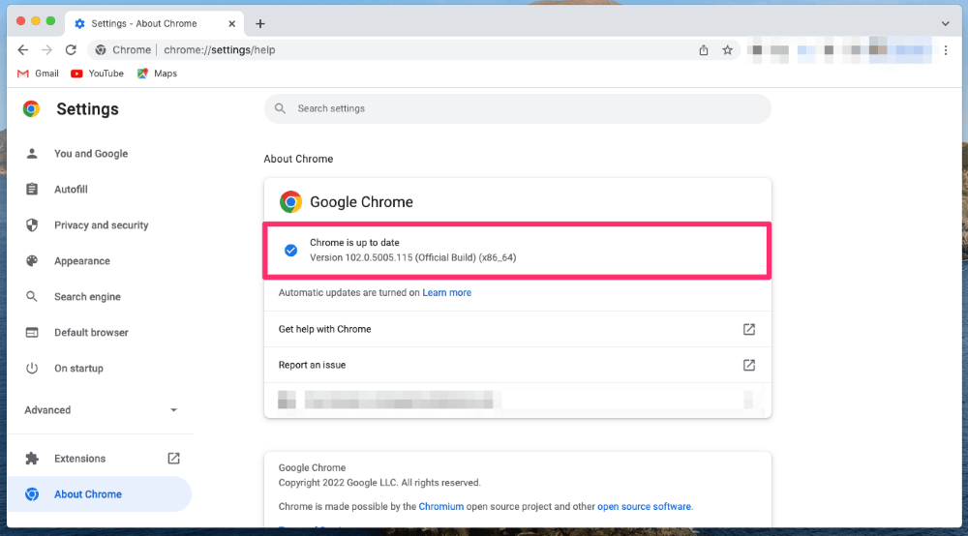Screen dimensions: 968x536
Task: Open a new tab with the plus button
Action: click(x=259, y=23)
